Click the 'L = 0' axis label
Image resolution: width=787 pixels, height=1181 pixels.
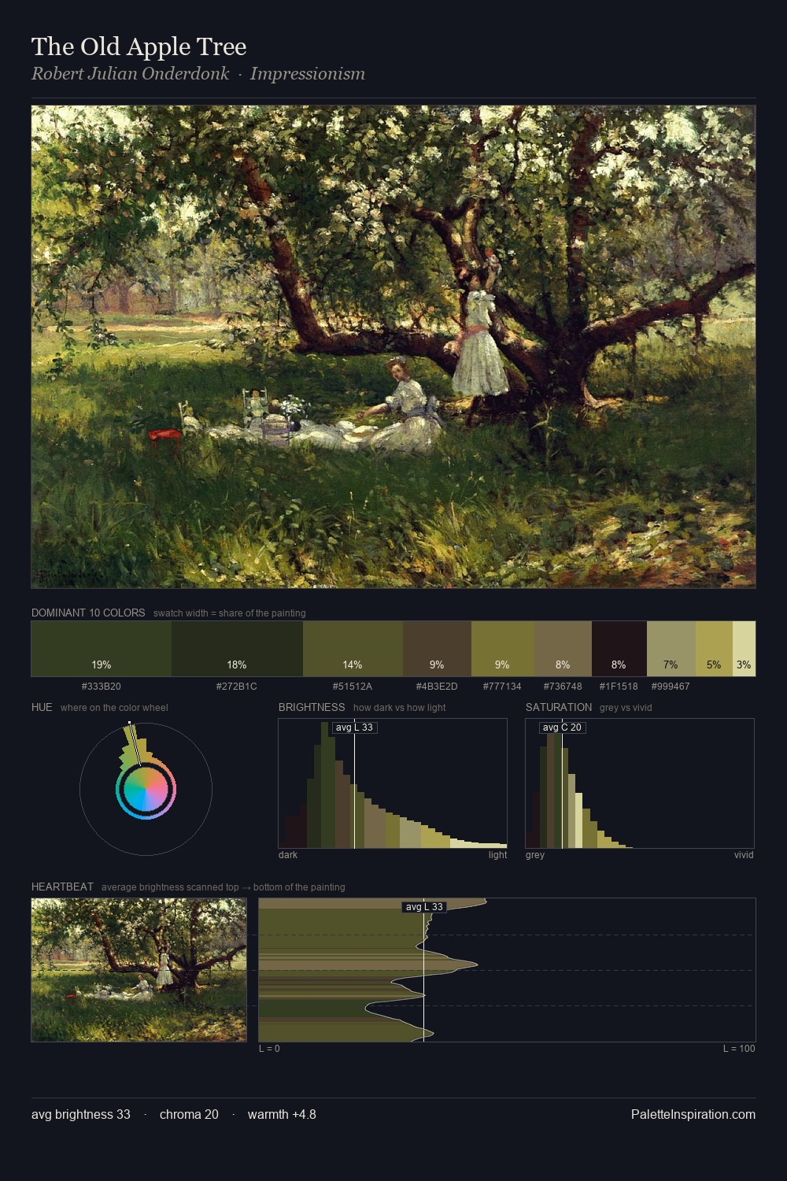269,1049
